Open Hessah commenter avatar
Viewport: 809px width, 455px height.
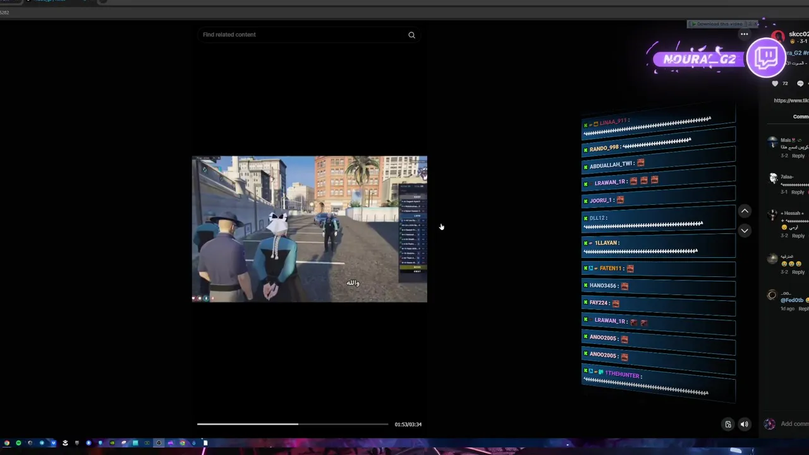[x=772, y=215]
